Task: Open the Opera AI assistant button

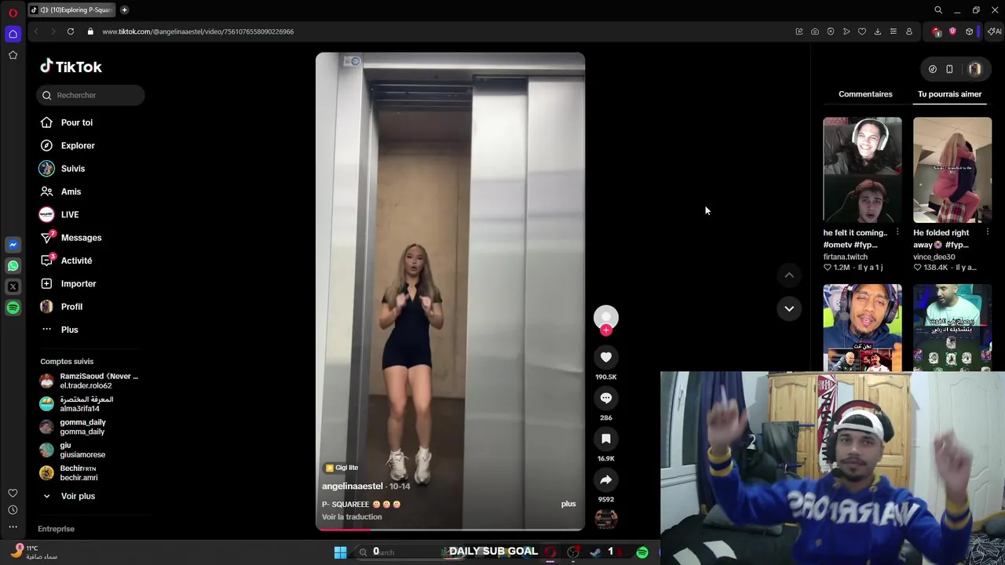Action: (x=995, y=31)
